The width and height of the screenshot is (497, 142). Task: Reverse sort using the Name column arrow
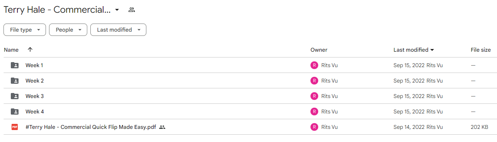coord(30,49)
